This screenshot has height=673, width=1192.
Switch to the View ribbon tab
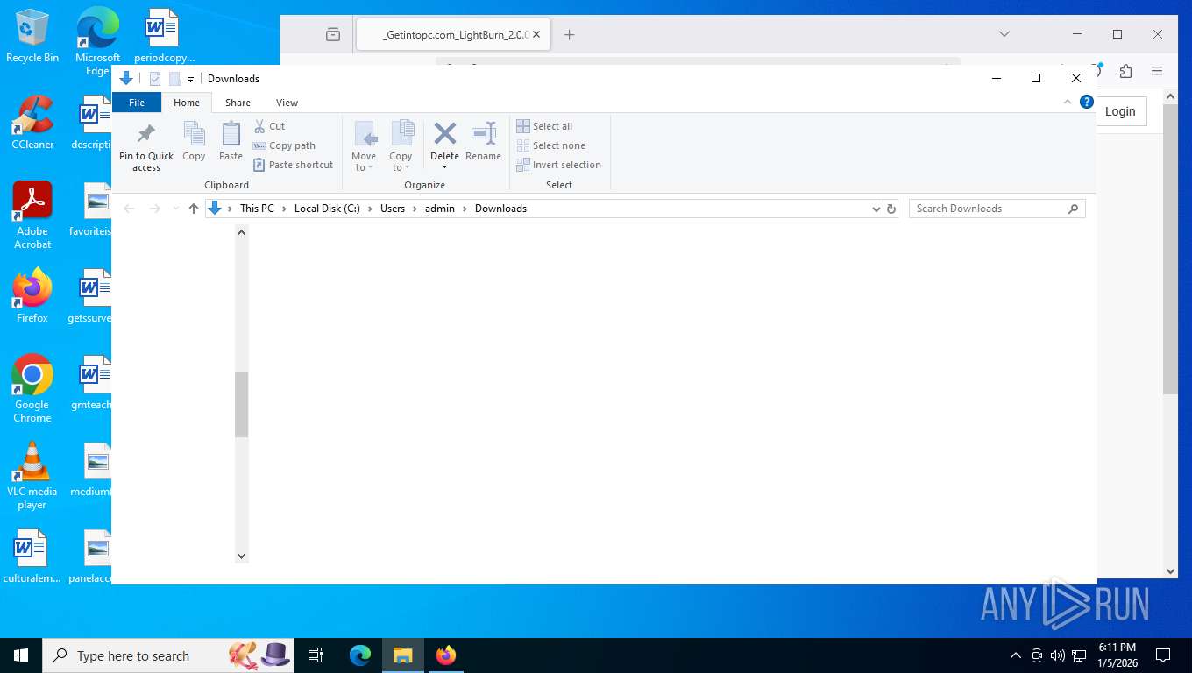[x=287, y=103]
